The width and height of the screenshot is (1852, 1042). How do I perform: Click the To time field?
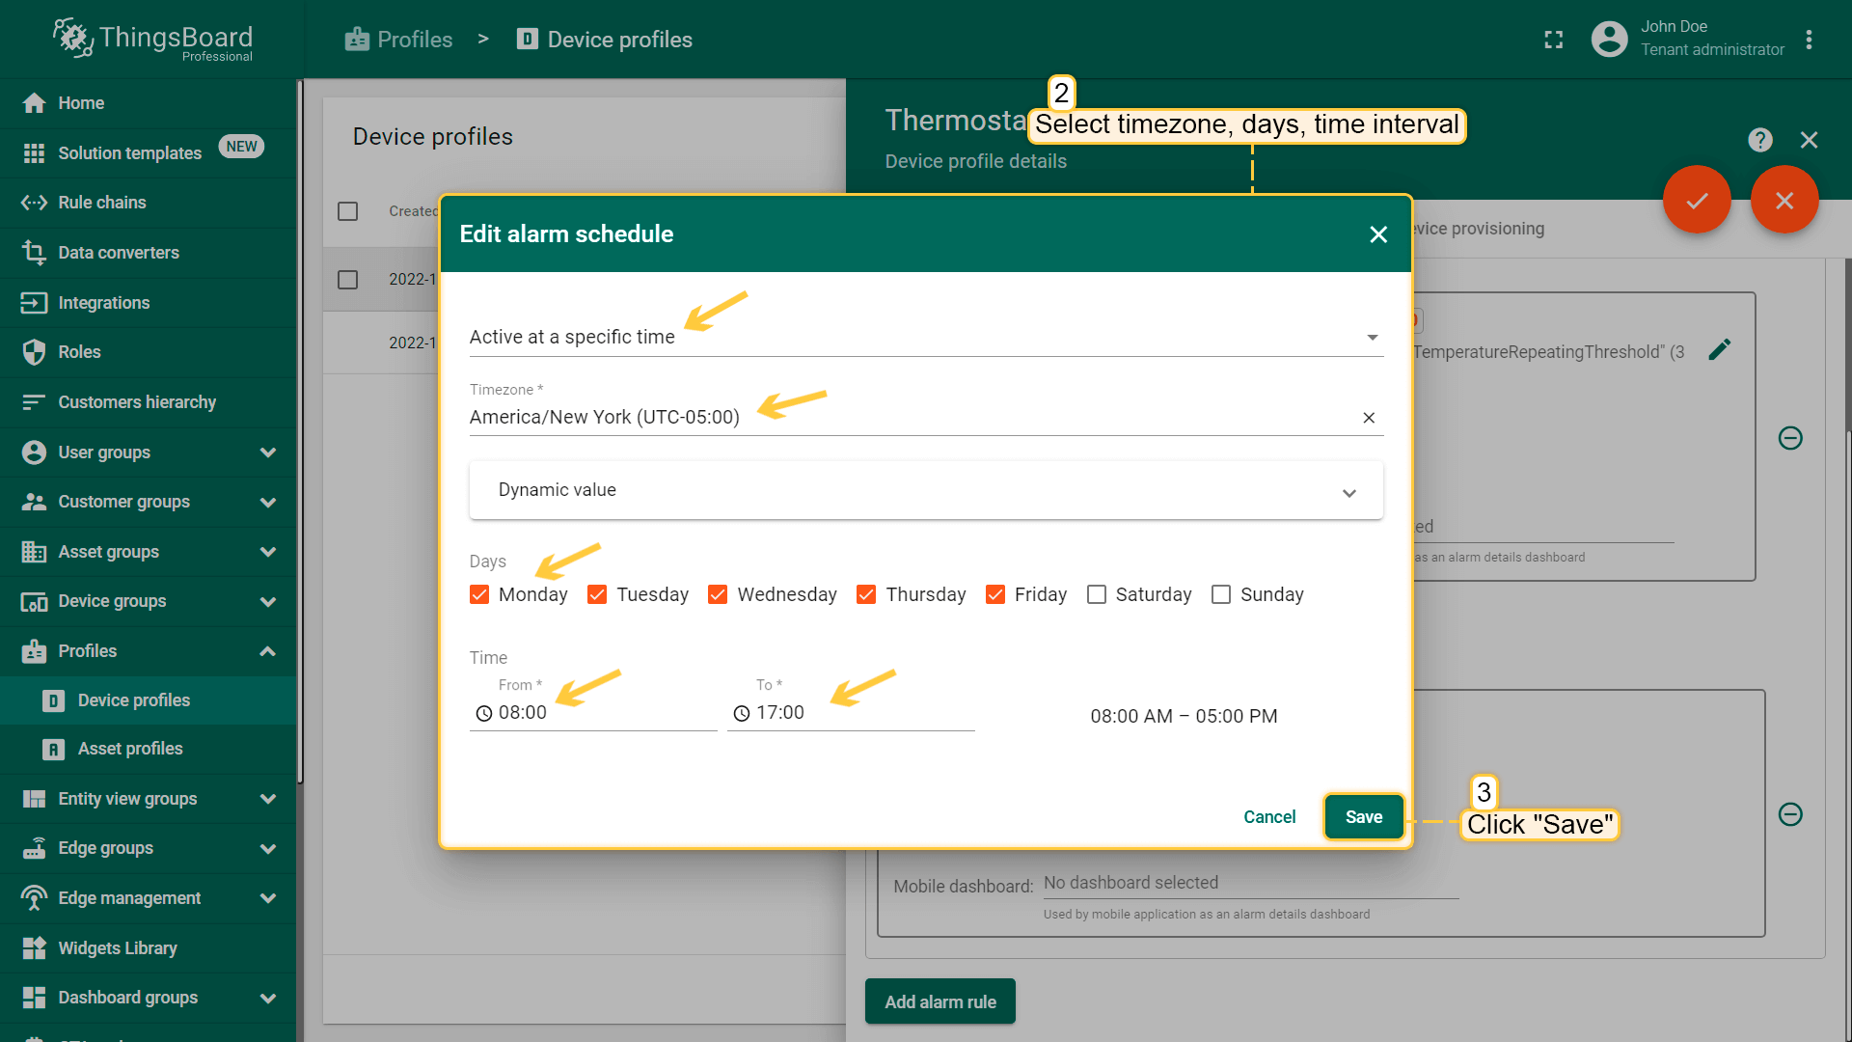point(851,713)
